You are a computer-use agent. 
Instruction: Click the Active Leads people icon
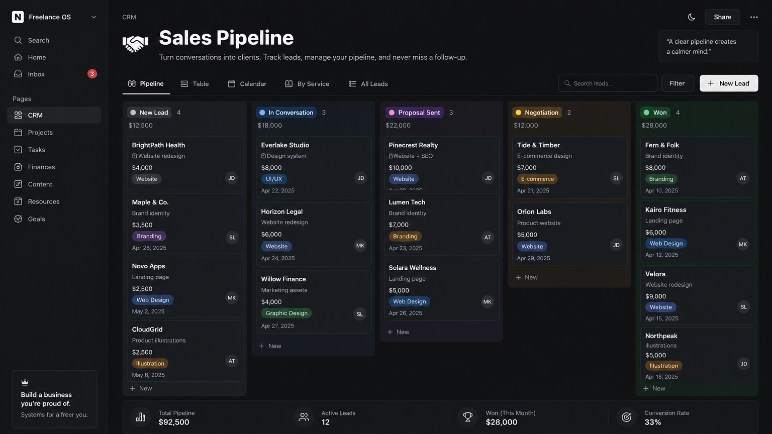tap(304, 417)
